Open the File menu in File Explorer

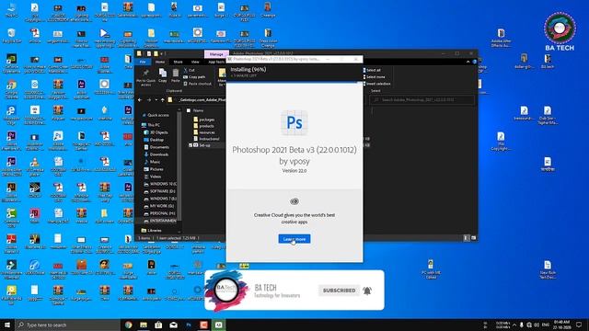point(143,62)
